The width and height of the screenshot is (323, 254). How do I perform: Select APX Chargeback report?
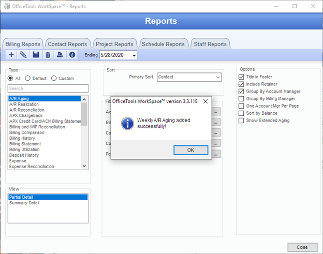pyautogui.click(x=45, y=116)
